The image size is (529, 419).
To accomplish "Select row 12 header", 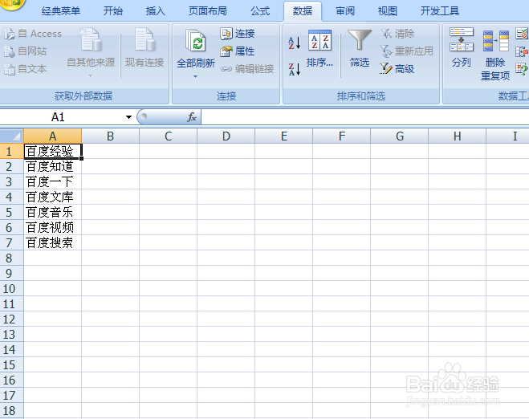I will tap(12, 319).
